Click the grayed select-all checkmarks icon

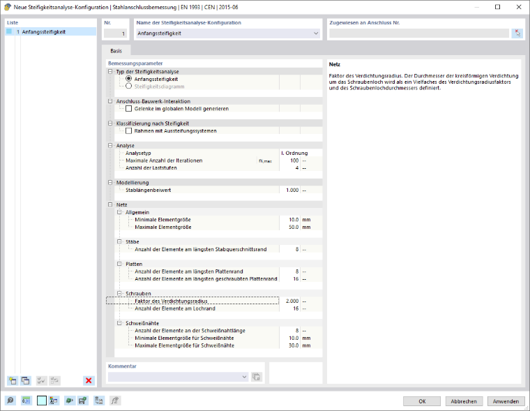pos(41,380)
